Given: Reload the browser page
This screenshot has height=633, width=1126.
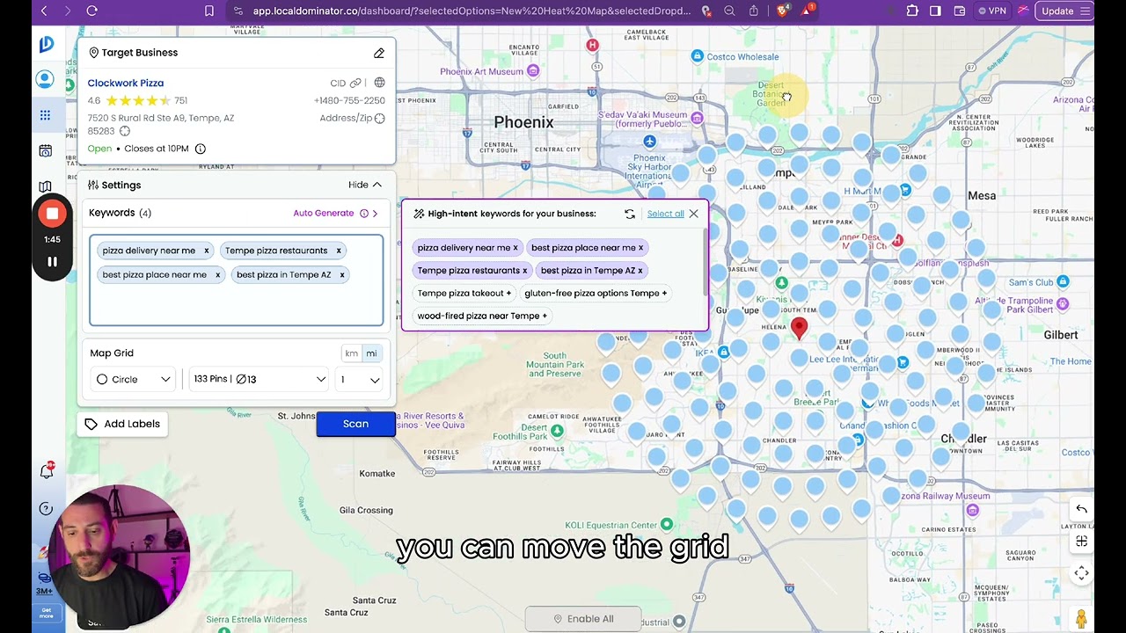Looking at the screenshot, I should (91, 11).
